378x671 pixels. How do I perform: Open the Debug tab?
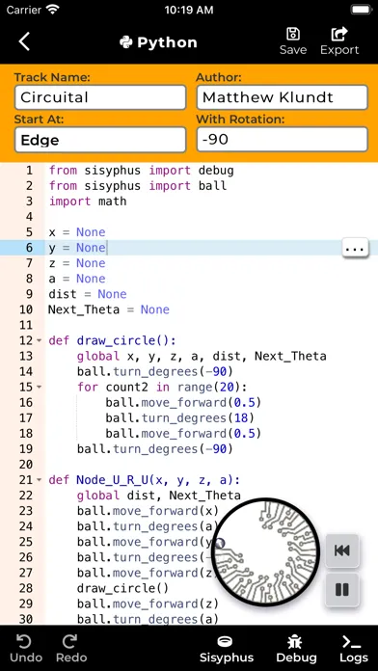pos(296,648)
